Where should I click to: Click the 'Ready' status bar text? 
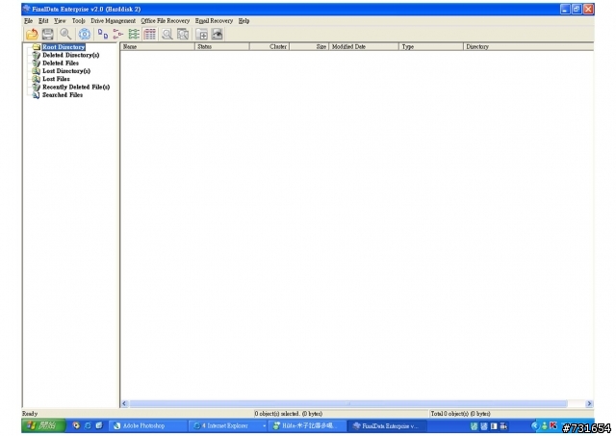(x=30, y=414)
